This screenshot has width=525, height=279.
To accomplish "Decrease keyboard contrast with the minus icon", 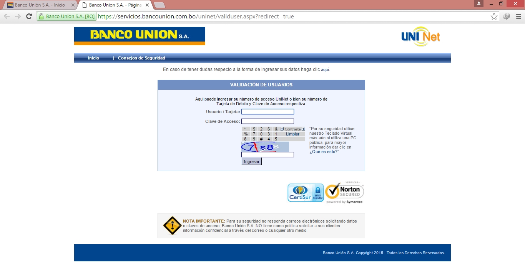I will click(x=282, y=129).
